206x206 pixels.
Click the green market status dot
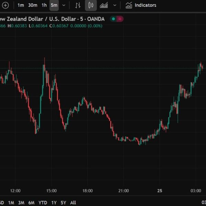click(113, 19)
